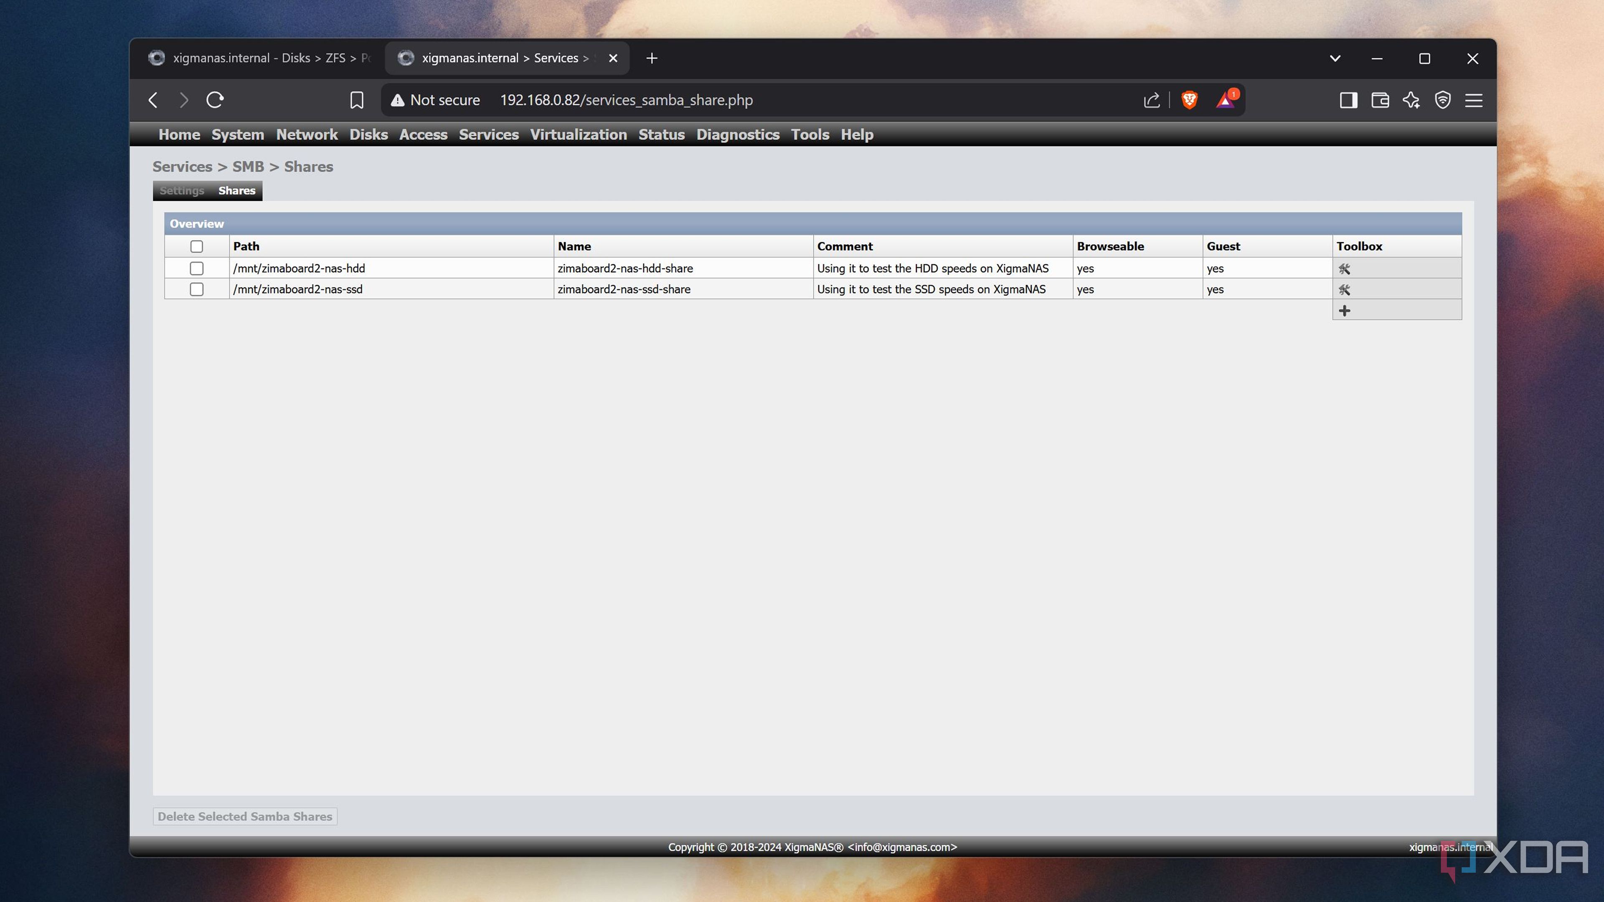Click the Comment column header

(x=943, y=246)
